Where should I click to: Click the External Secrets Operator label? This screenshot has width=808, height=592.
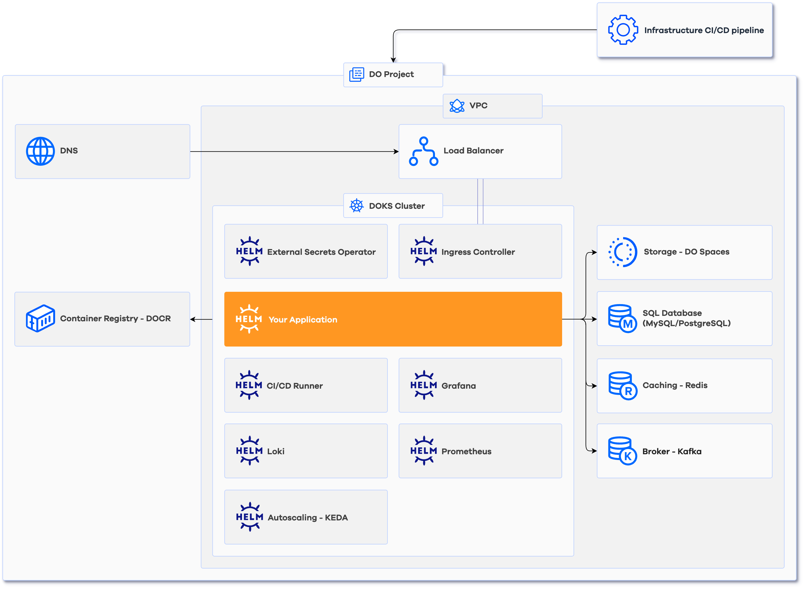[321, 252]
